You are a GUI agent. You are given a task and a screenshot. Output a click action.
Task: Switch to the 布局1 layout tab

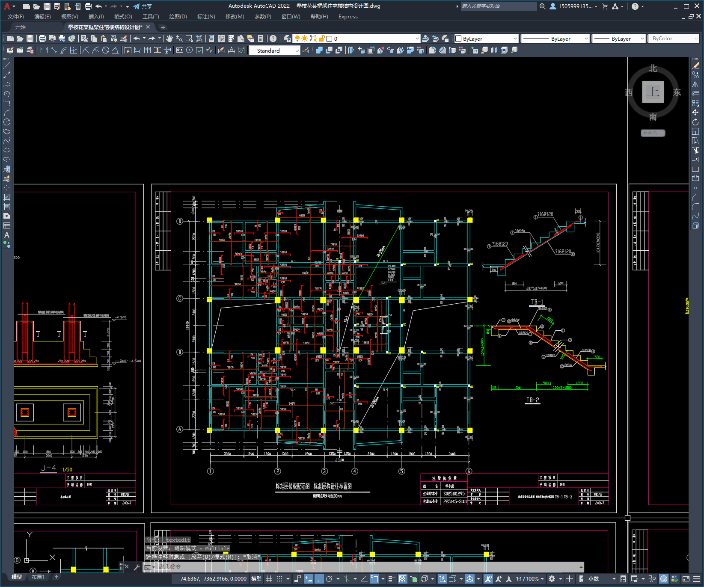38,577
